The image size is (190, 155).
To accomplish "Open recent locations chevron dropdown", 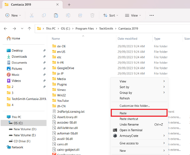I will 22,29.
